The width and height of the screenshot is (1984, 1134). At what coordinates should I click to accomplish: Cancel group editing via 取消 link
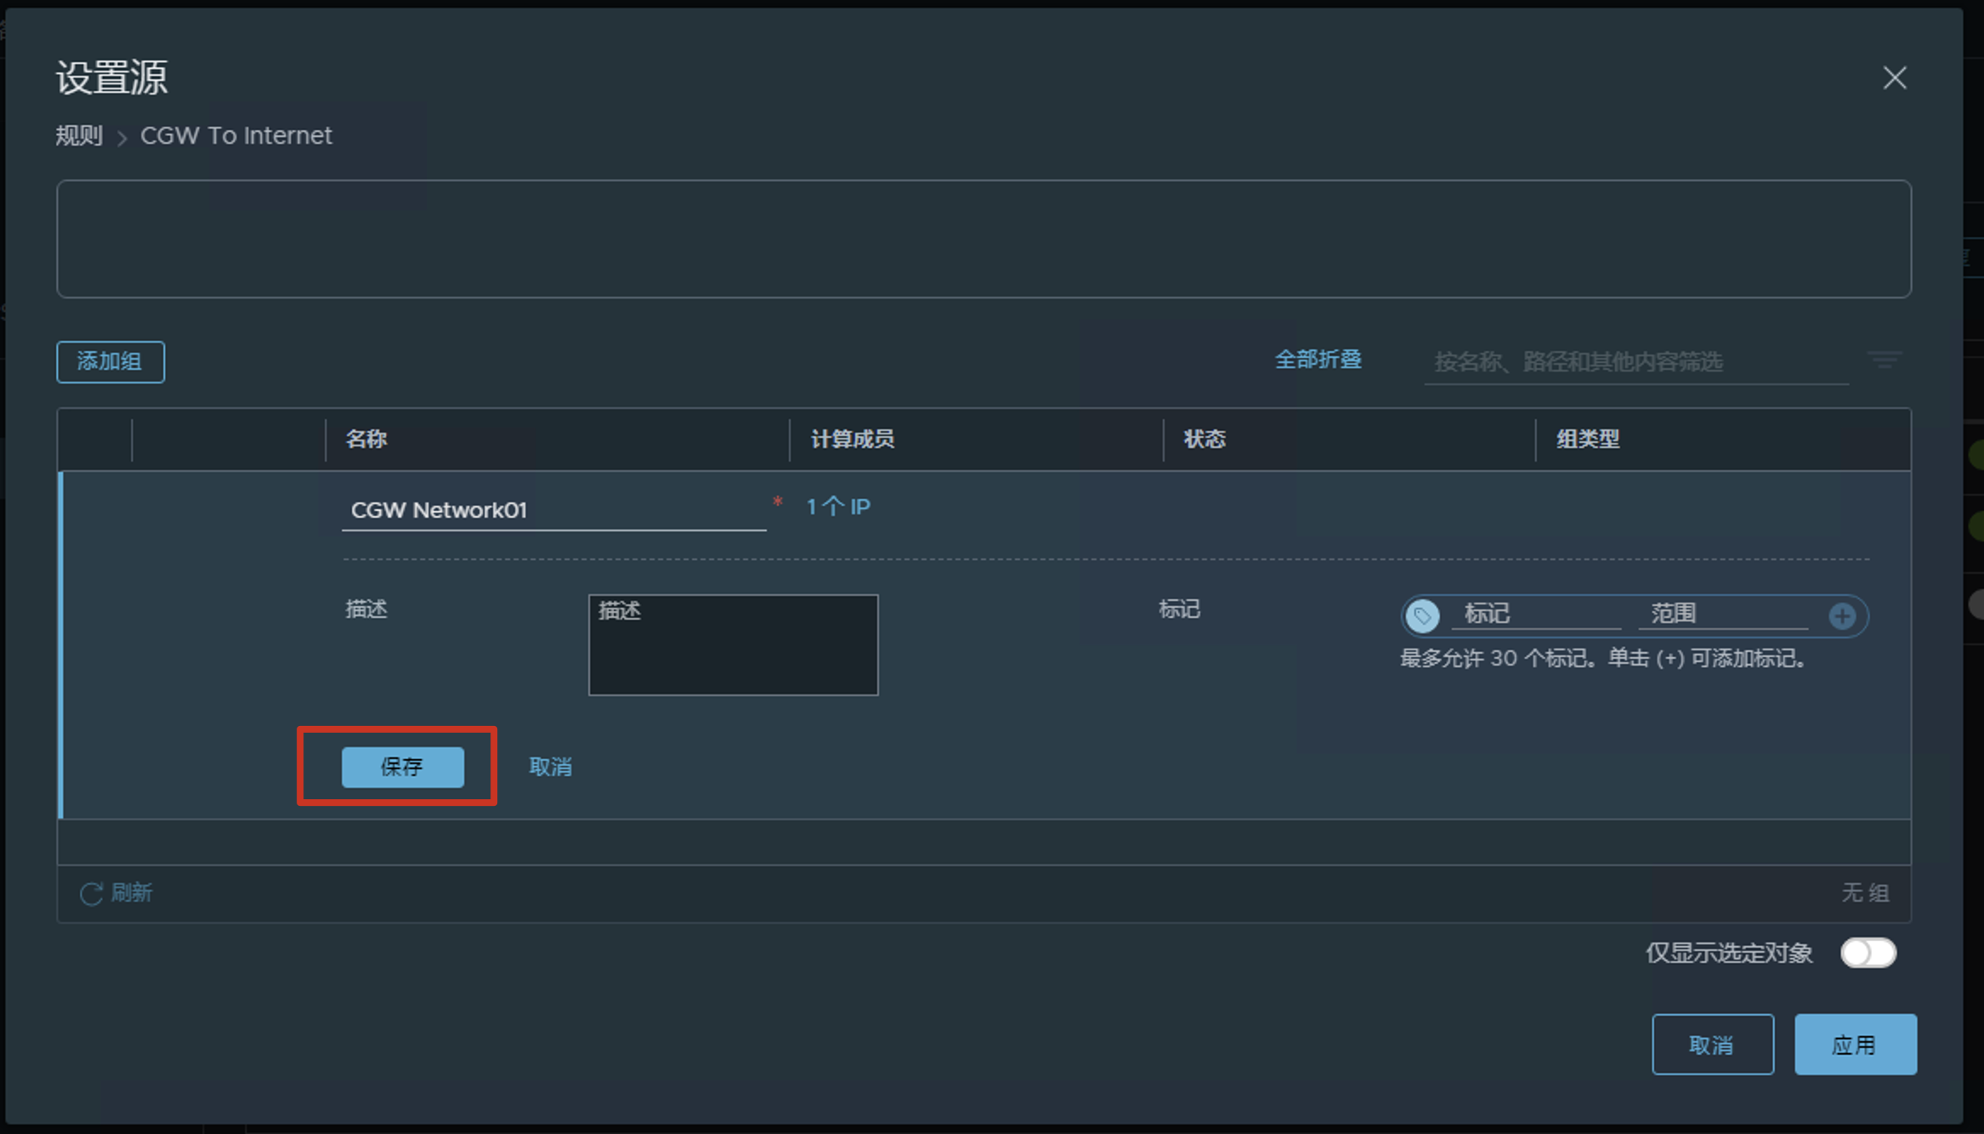(550, 767)
